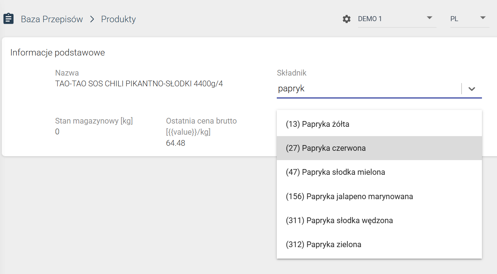Collapse the Składnik list with its chevron
Screen dimensions: 497x274
pyautogui.click(x=472, y=89)
